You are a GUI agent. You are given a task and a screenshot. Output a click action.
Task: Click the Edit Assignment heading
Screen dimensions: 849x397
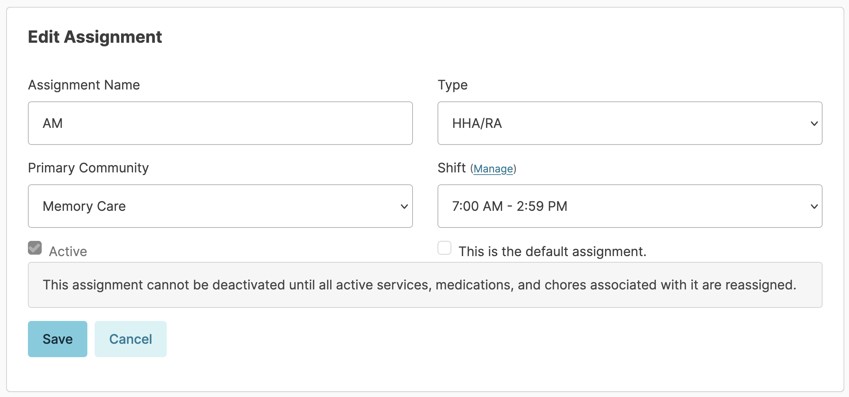[95, 37]
